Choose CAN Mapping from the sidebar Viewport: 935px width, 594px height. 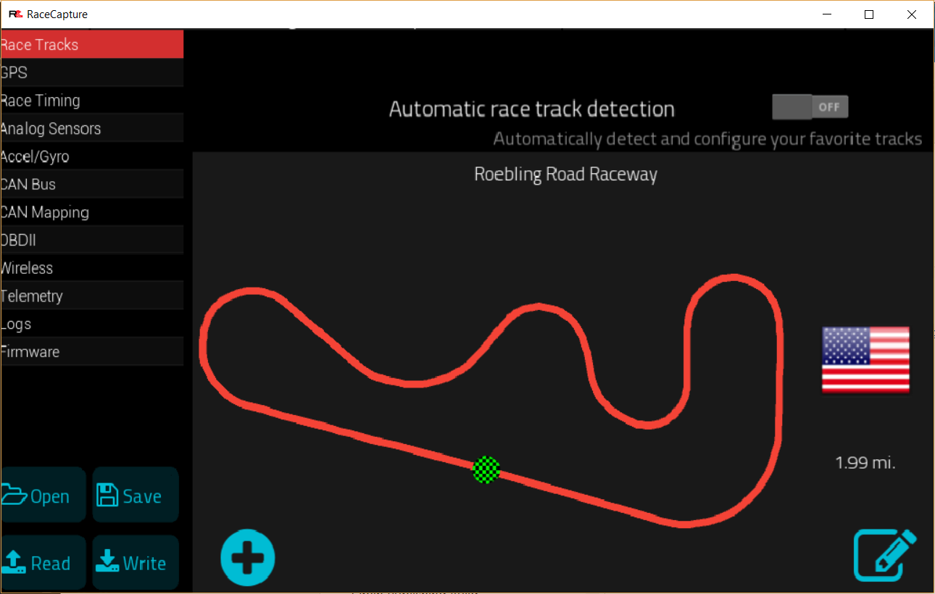point(91,212)
